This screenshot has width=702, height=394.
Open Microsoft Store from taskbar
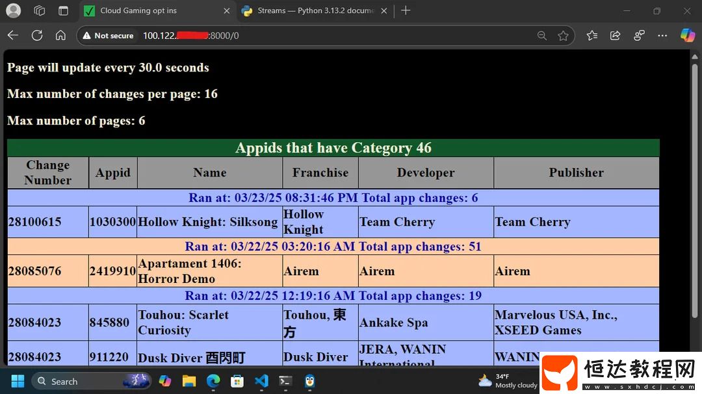click(237, 381)
